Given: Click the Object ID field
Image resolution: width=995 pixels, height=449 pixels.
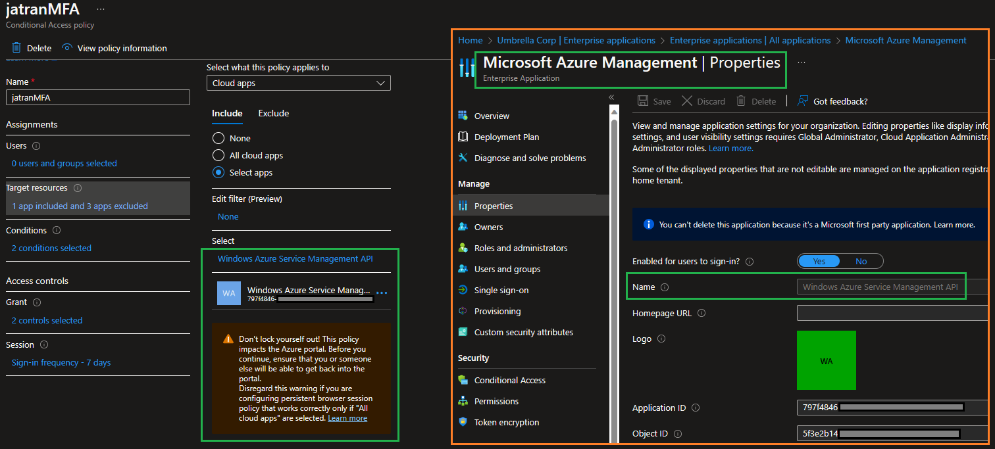Looking at the screenshot, I should (x=893, y=434).
